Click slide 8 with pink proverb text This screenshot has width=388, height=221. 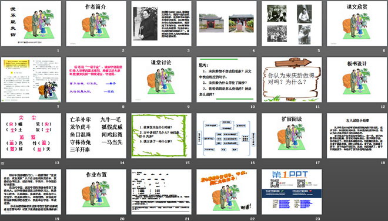[96, 80]
